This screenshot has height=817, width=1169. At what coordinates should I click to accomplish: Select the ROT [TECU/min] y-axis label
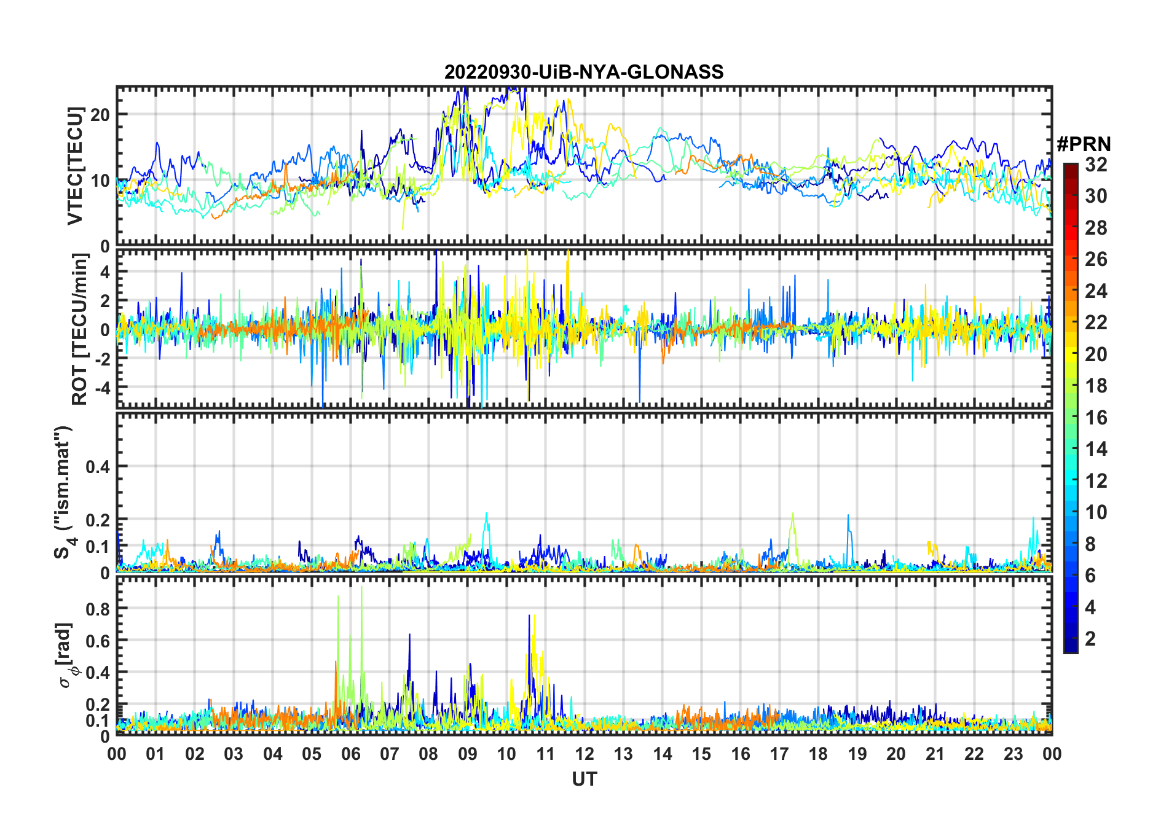point(79,329)
